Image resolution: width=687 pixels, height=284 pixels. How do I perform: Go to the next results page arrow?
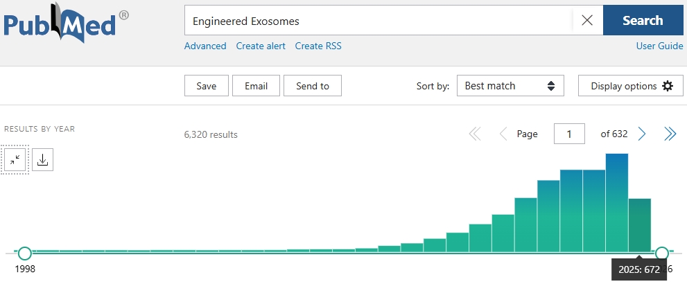click(x=642, y=134)
